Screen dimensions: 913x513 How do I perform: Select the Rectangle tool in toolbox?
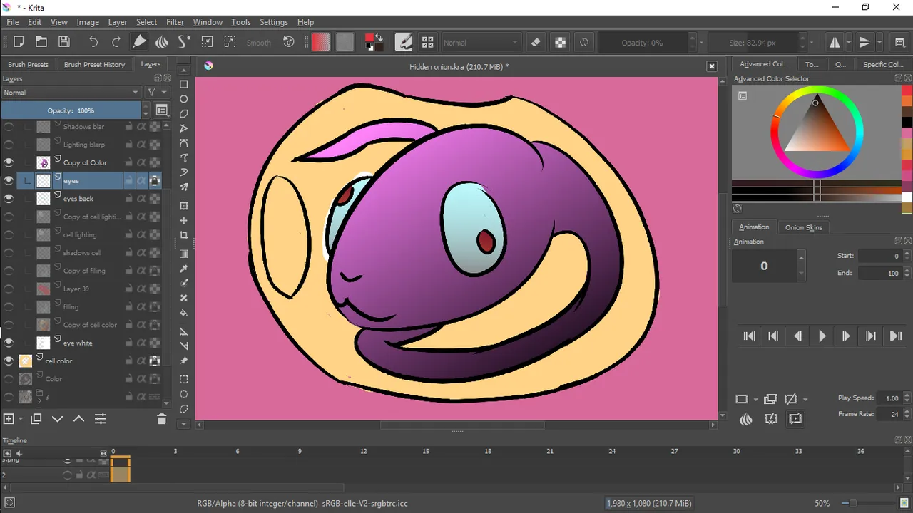[x=183, y=84]
